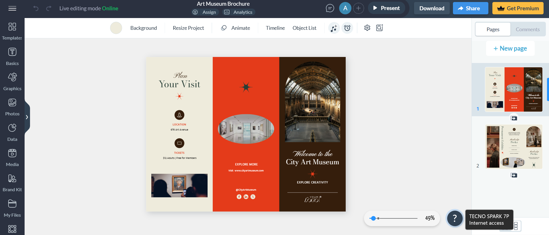Open the background color swatch

coord(116,28)
